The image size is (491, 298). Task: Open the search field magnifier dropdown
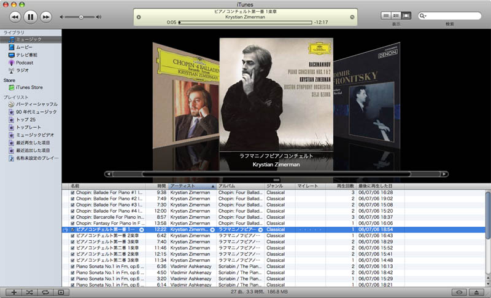click(423, 16)
